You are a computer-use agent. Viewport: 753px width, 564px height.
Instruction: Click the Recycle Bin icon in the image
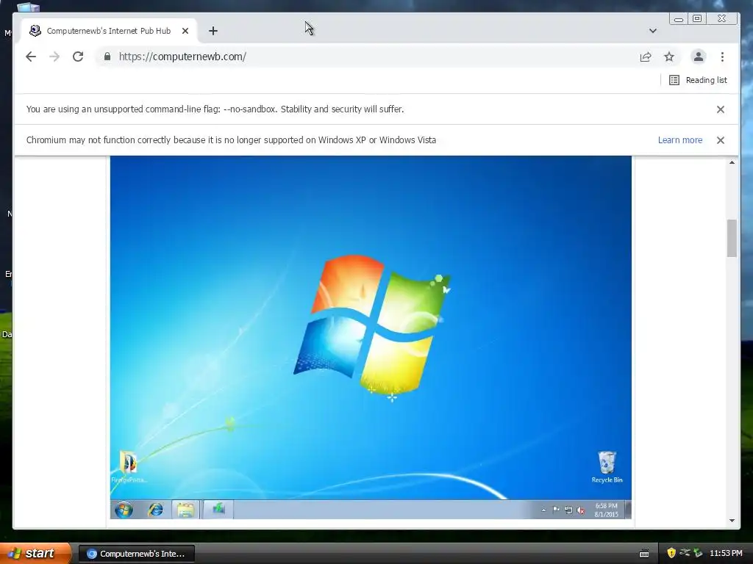607,466
